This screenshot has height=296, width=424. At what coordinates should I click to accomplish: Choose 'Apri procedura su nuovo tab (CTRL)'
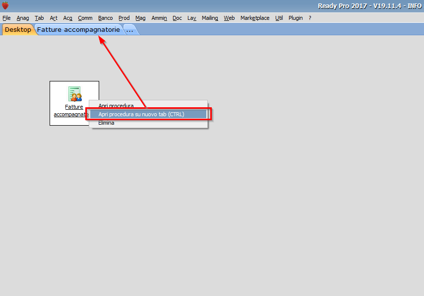pos(148,114)
